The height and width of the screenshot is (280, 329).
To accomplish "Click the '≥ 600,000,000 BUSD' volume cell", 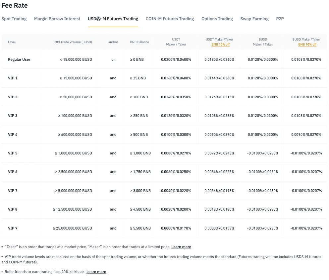I will click(x=75, y=135).
